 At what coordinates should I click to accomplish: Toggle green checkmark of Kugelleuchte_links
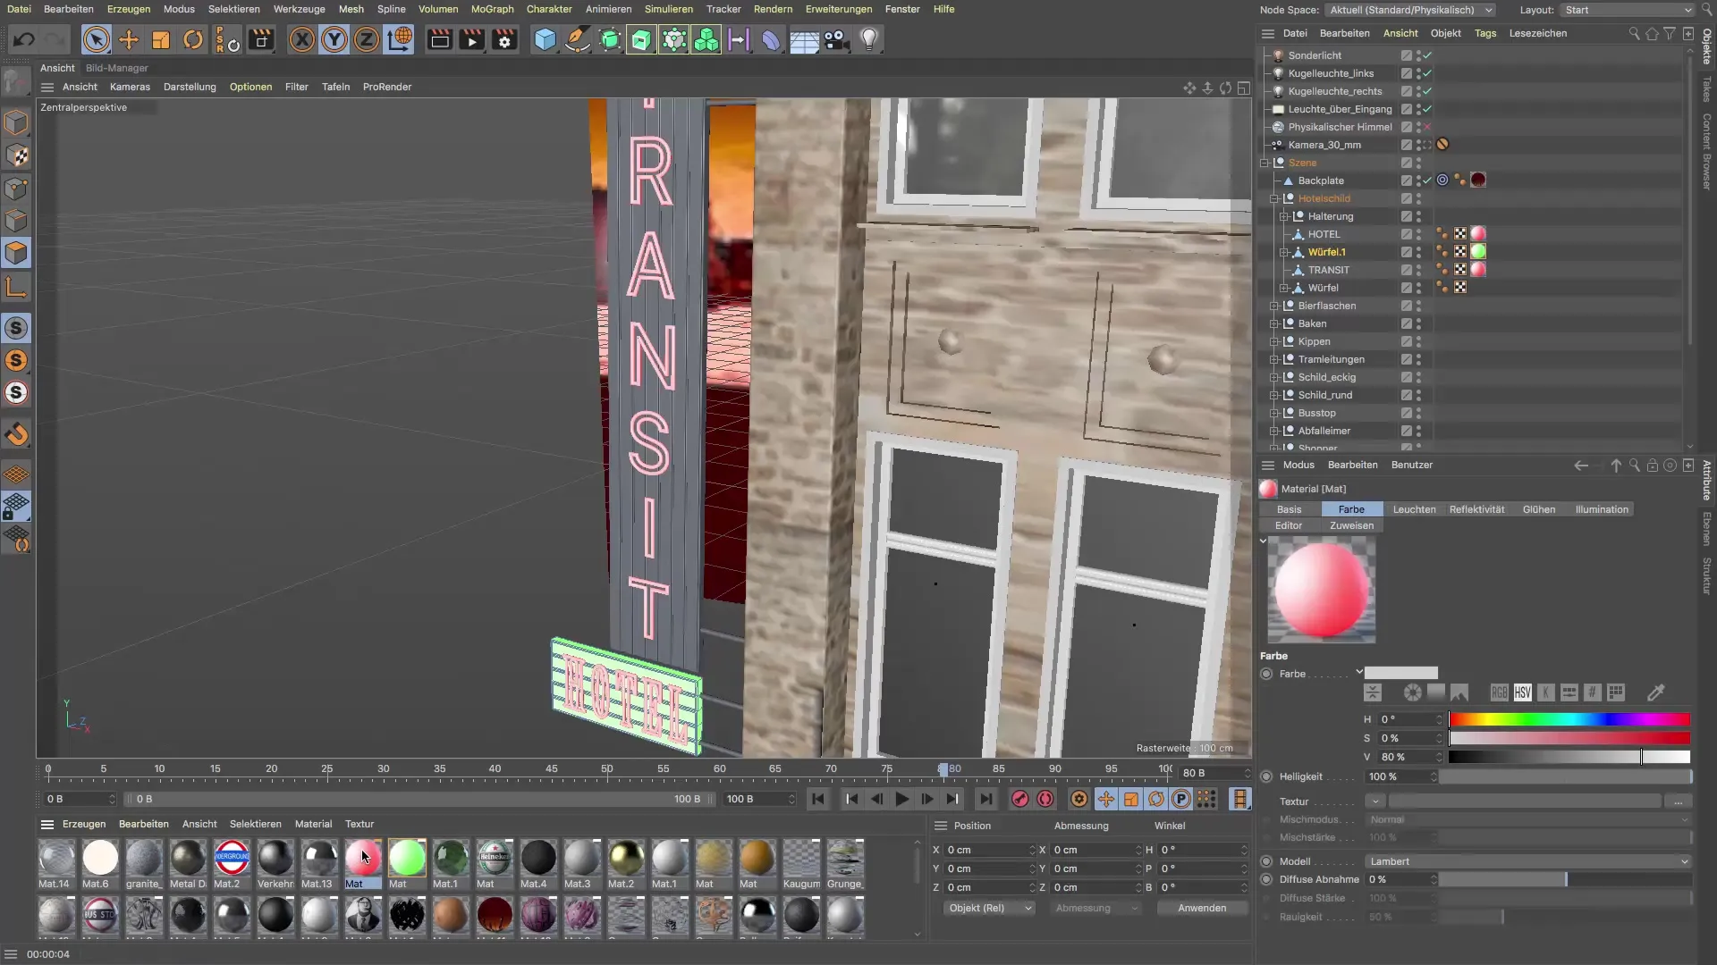(1427, 73)
